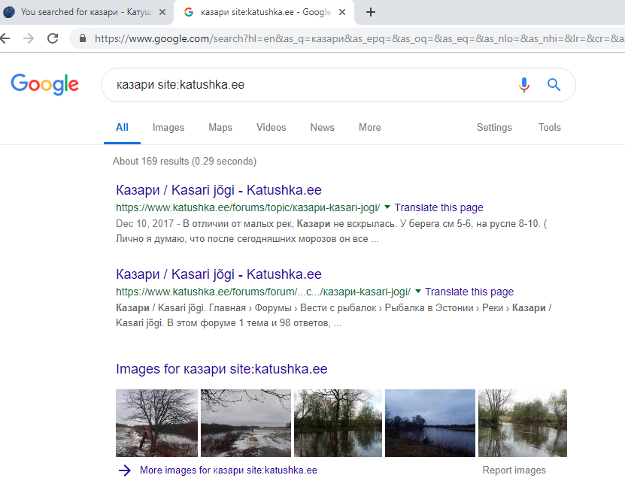Image resolution: width=625 pixels, height=478 pixels.
Task: Open the first snowy tree image thumbnail
Action: [x=156, y=422]
